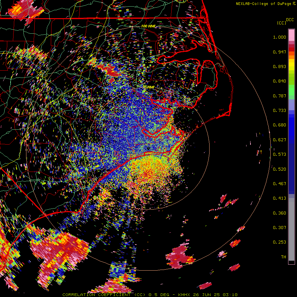The image size is (297, 297).
Task: Click the 50 NMI range ring label
Action: click(148, 87)
